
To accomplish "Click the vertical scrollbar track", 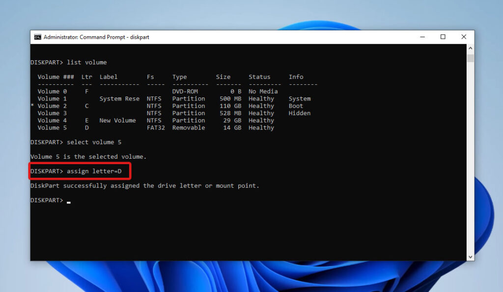I will click(x=470, y=147).
